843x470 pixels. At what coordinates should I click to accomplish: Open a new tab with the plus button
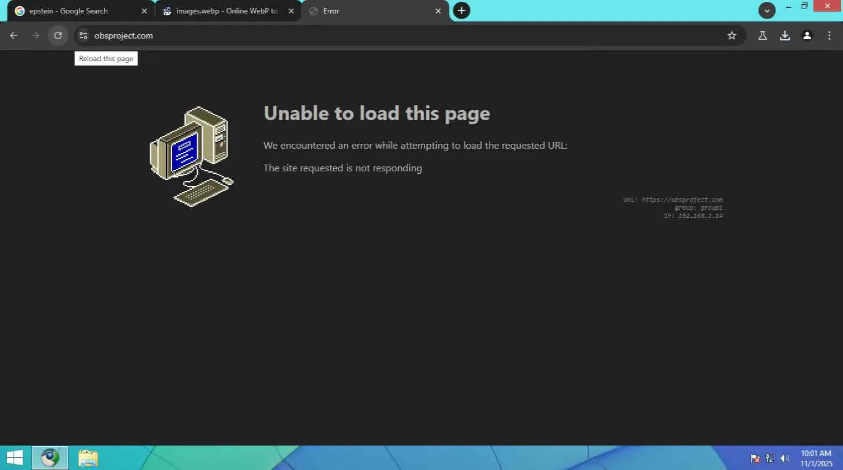pos(461,10)
